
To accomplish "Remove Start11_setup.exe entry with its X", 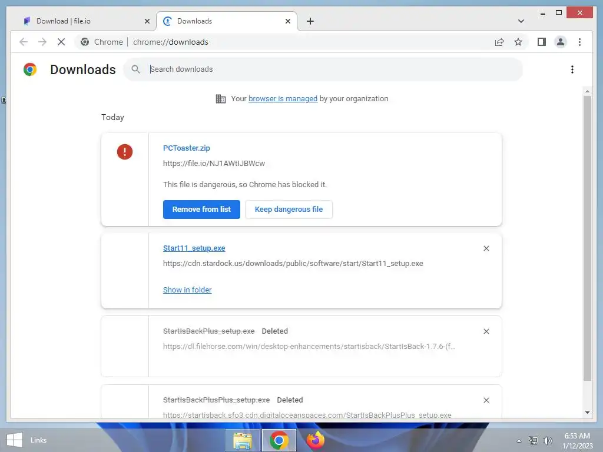I will 486,248.
